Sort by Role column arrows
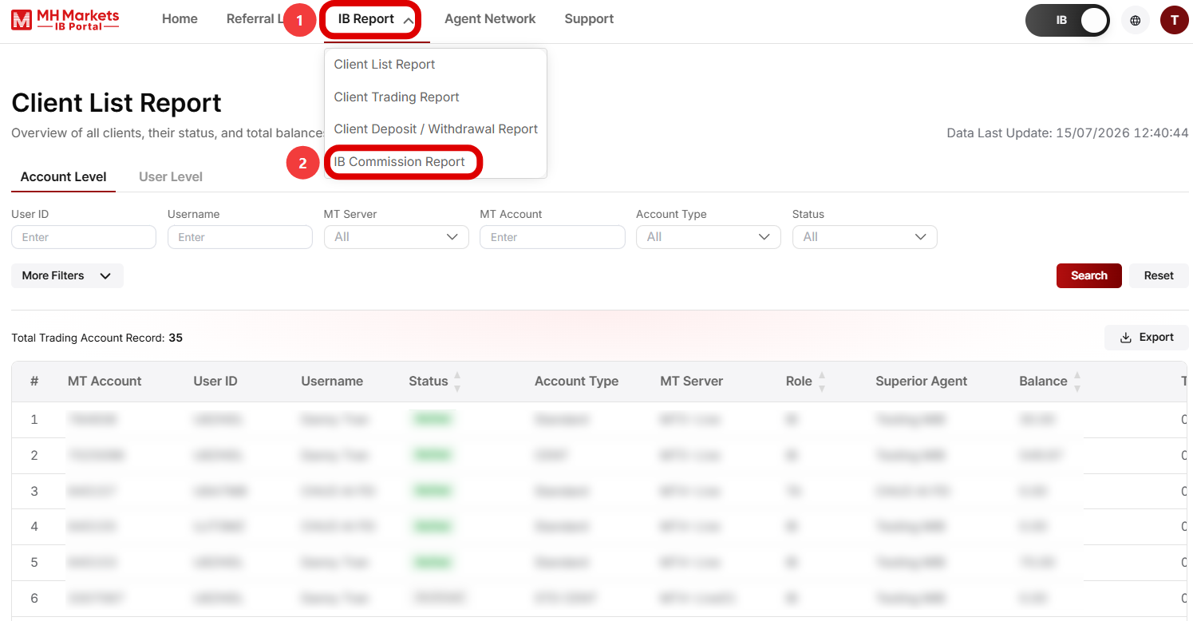The width and height of the screenshot is (1193, 621). coord(822,382)
